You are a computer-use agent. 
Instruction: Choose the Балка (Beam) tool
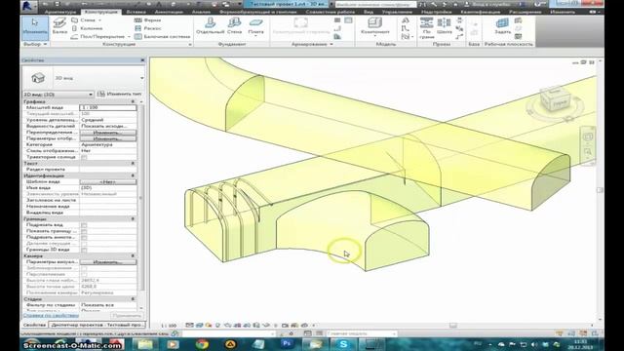click(x=59, y=26)
